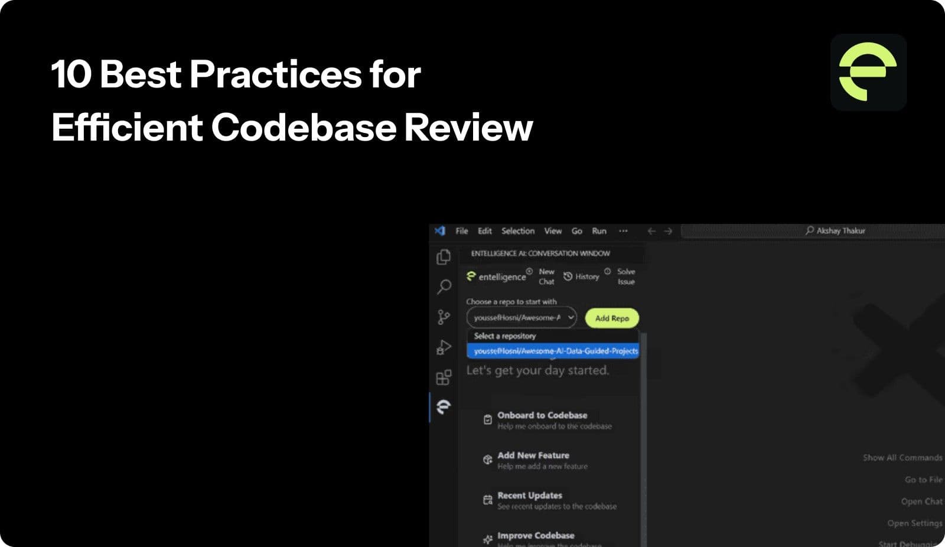Click the Add New Feature cube icon
Screen dimensions: 945x547
tap(487, 460)
